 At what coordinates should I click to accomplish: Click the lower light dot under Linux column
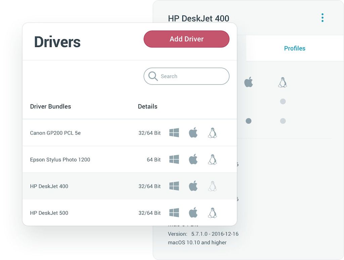[x=283, y=121]
